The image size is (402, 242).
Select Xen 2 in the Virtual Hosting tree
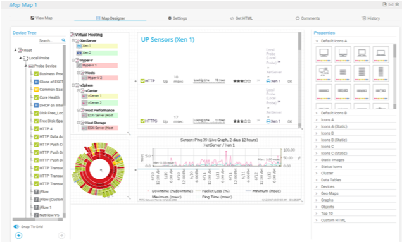tap(97, 52)
